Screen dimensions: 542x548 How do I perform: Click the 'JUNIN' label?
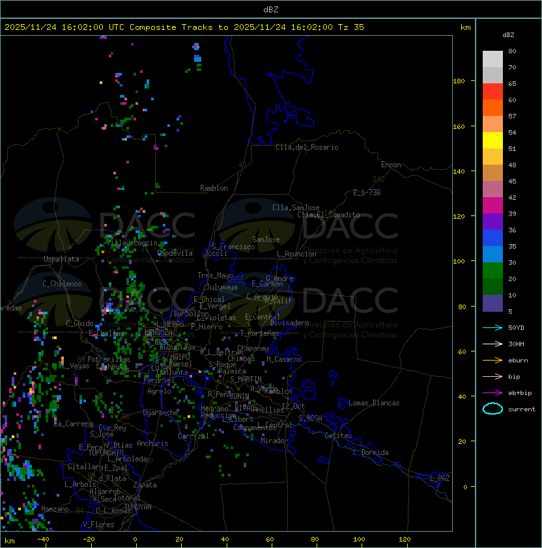(x=240, y=396)
